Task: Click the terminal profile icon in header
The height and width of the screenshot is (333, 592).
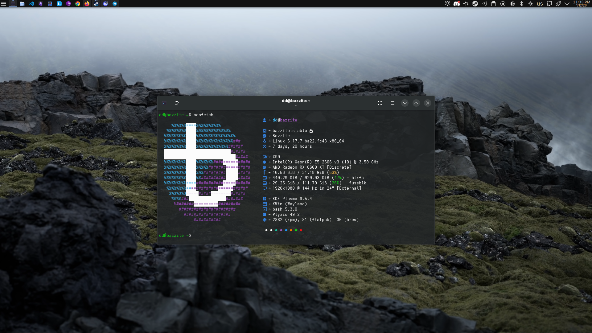Action: point(164,103)
